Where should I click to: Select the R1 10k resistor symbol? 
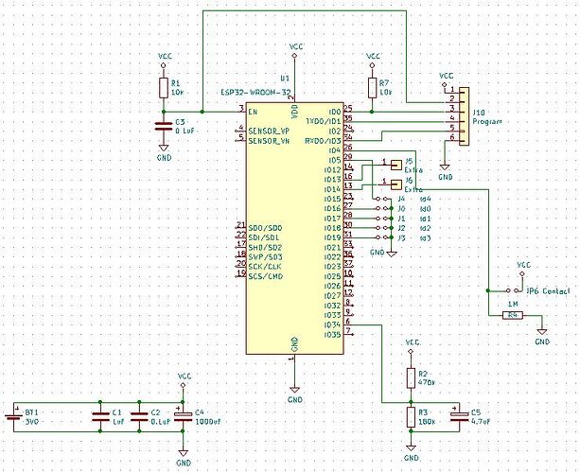pos(164,88)
